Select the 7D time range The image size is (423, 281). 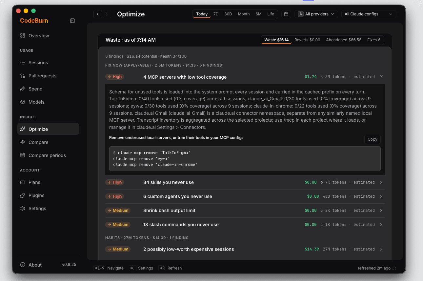(216, 14)
